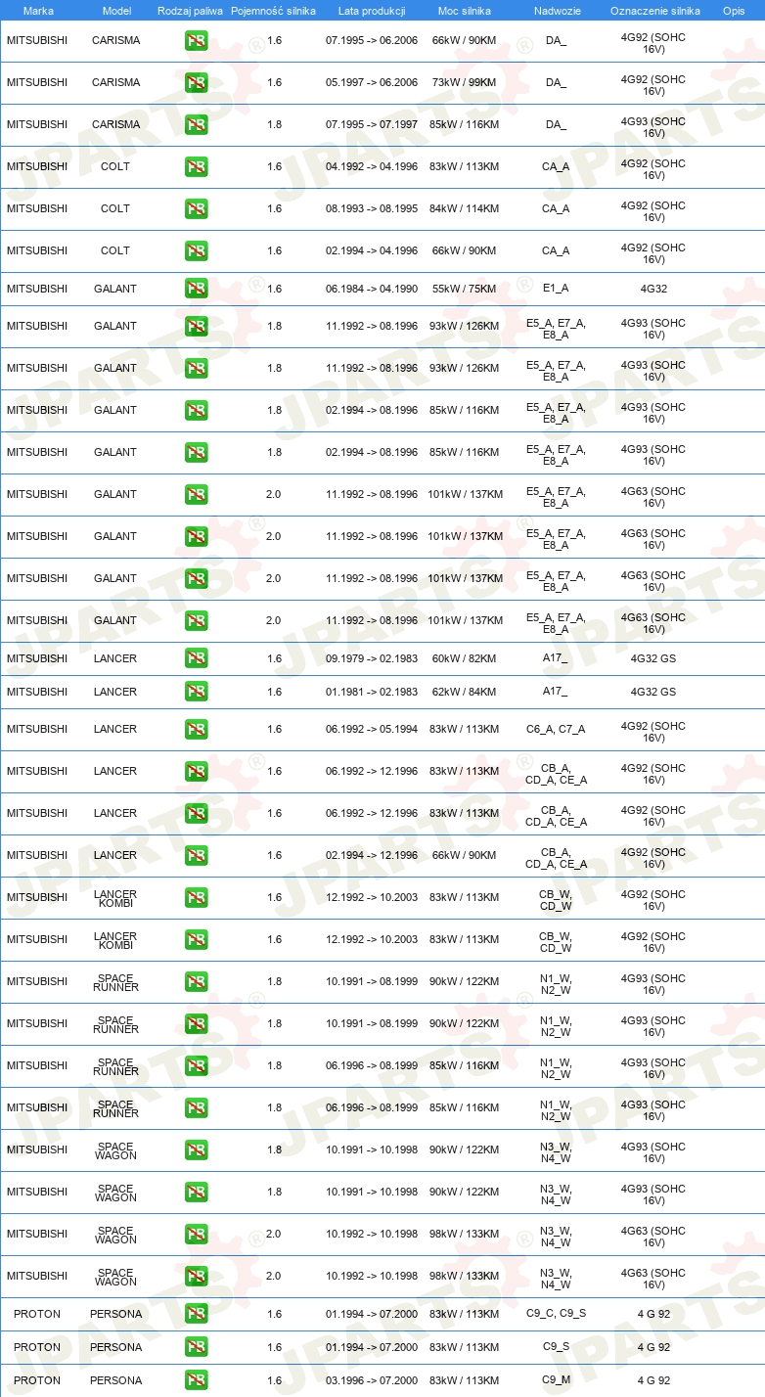Click the Marka column header
765x1397 pixels.
click(38, 11)
